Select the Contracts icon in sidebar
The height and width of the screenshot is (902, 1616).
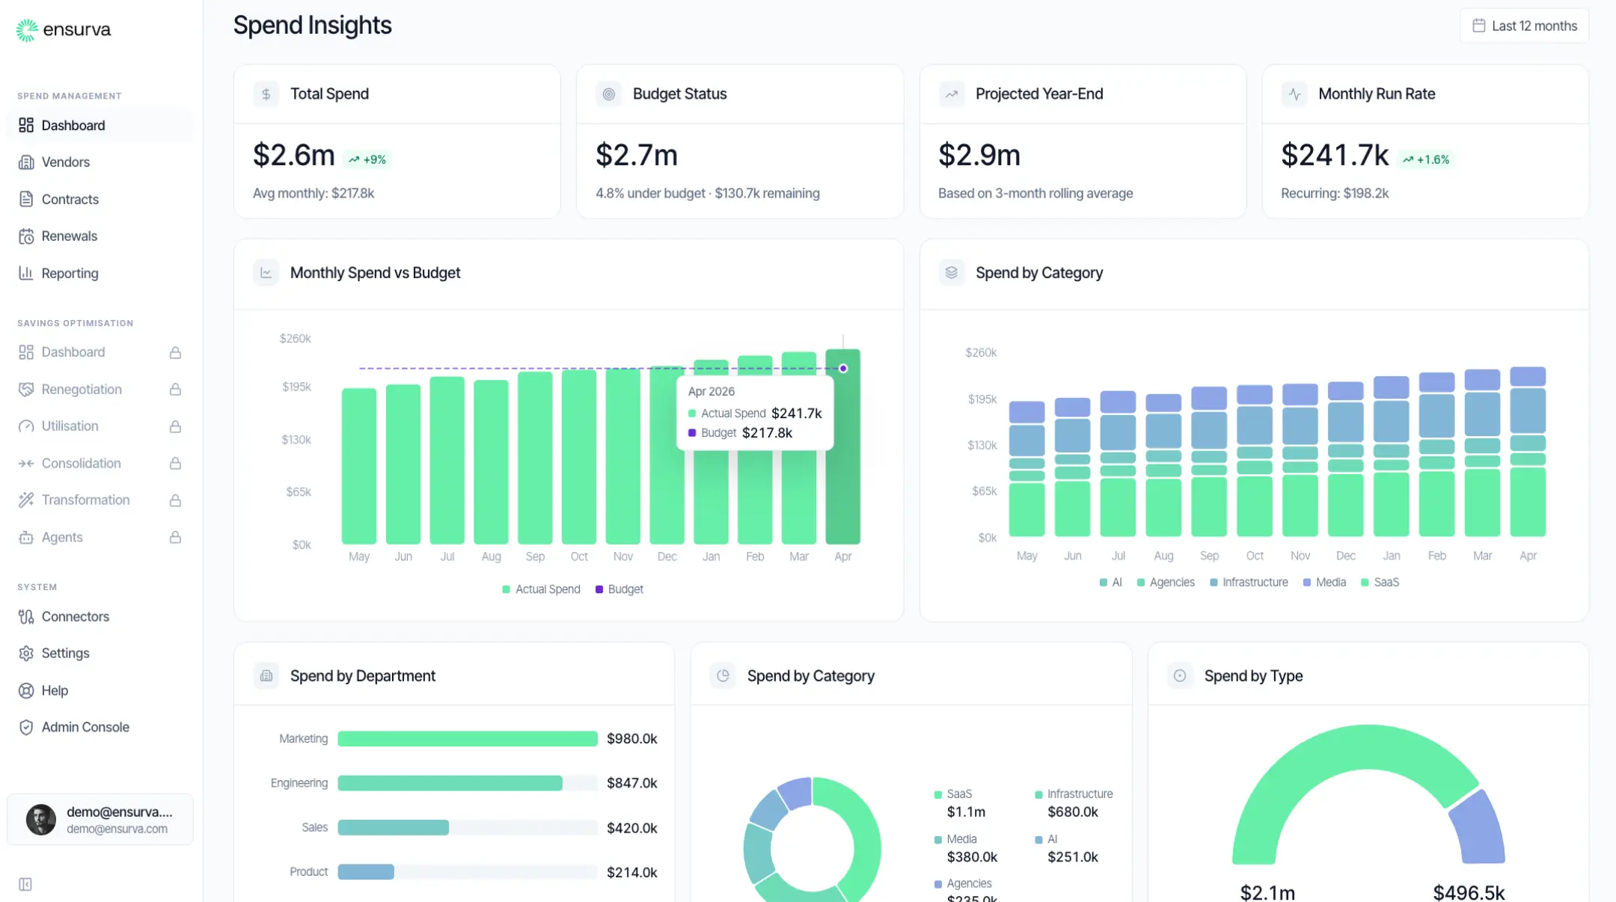(x=27, y=199)
